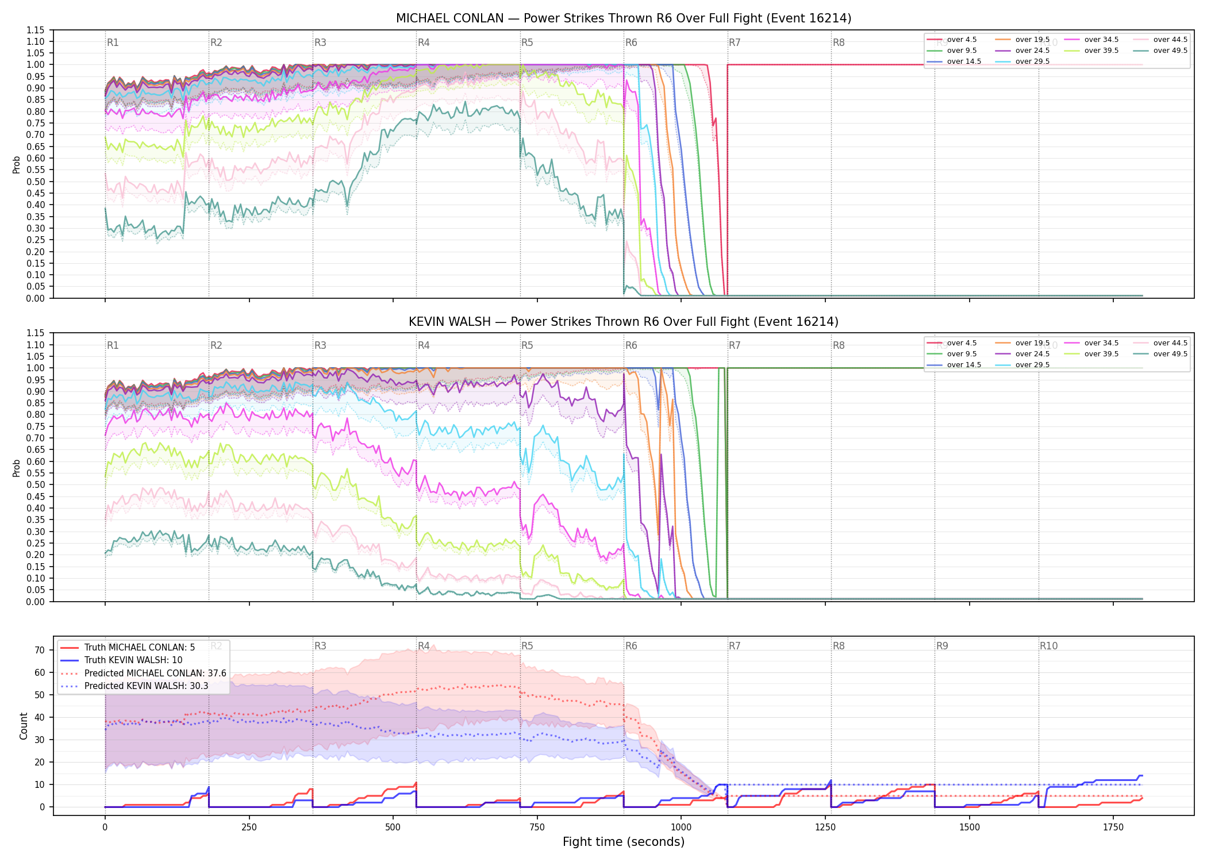Image resolution: width=1207 pixels, height=862 pixels.
Task: Click the R9 round marker in Count chart
Action: (x=942, y=646)
